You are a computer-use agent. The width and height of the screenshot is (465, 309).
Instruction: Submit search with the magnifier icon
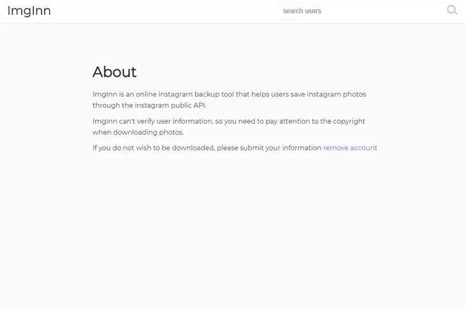[452, 10]
